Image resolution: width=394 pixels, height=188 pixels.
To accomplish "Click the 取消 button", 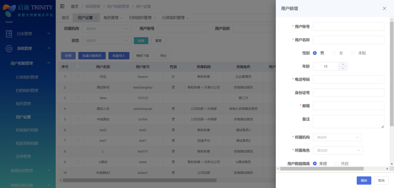I will click(381, 181).
